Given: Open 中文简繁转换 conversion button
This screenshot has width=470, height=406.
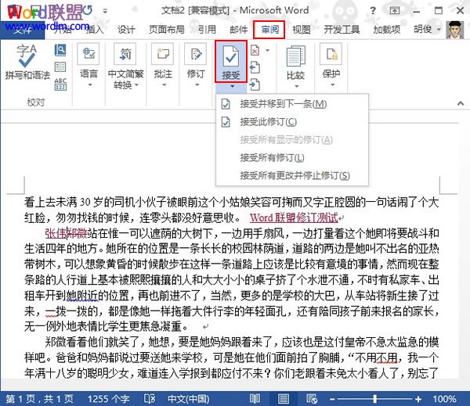Looking at the screenshot, I should [125, 66].
